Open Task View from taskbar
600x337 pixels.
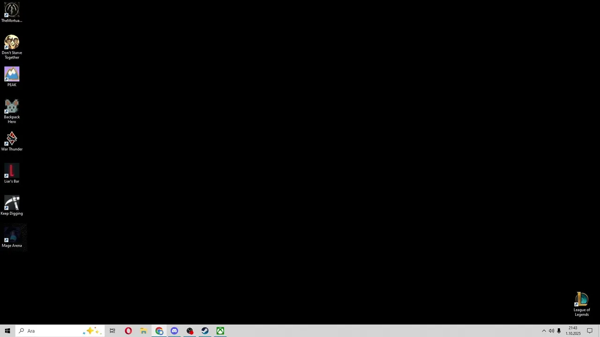click(112, 331)
